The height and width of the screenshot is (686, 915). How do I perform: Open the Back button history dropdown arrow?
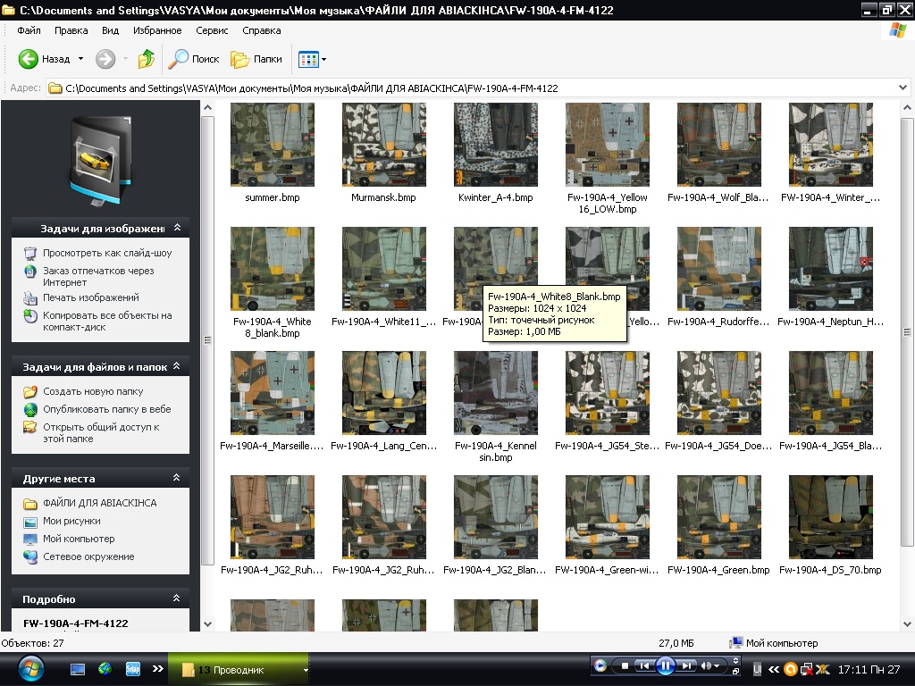point(80,59)
